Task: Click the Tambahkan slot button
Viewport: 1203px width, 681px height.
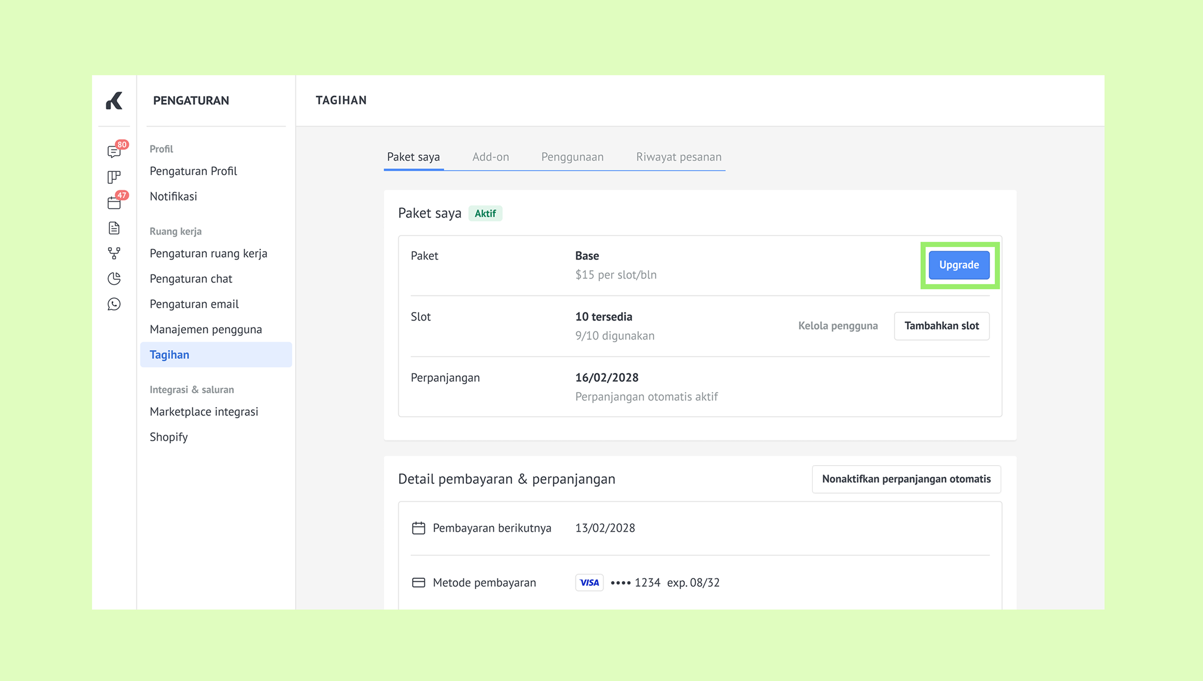Action: [942, 326]
